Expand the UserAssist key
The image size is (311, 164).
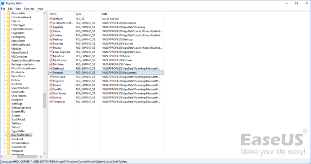[x=4, y=139]
